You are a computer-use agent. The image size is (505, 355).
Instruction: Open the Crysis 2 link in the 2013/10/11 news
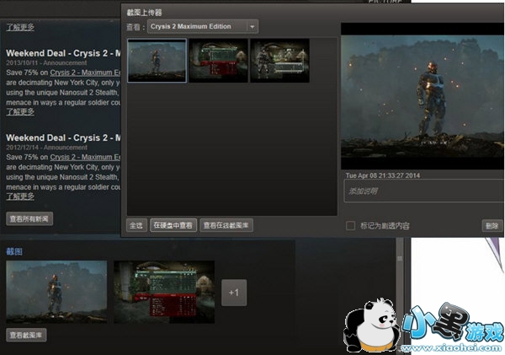pyautogui.click(x=85, y=73)
